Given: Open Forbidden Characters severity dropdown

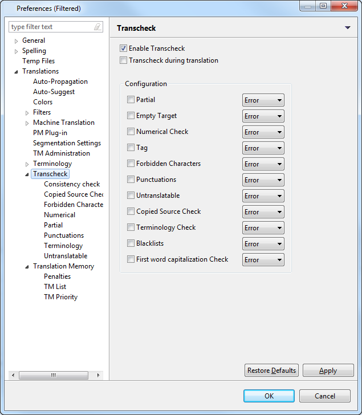Looking at the screenshot, I should (263, 164).
